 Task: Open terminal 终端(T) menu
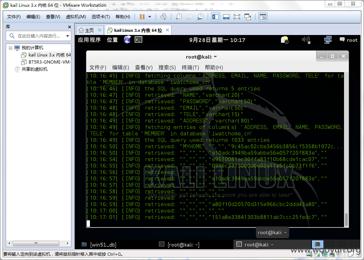[190, 67]
